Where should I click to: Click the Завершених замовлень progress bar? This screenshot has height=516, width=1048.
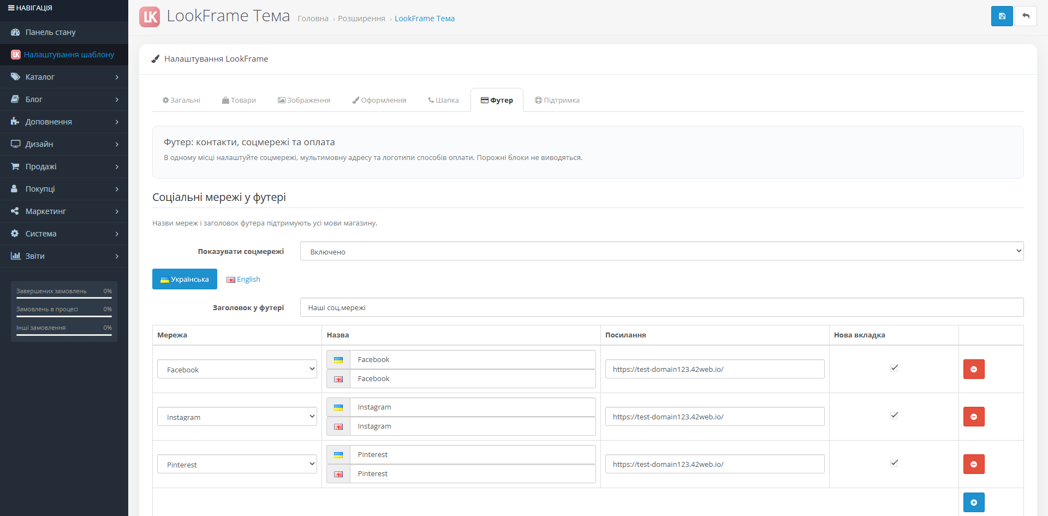[x=64, y=298]
